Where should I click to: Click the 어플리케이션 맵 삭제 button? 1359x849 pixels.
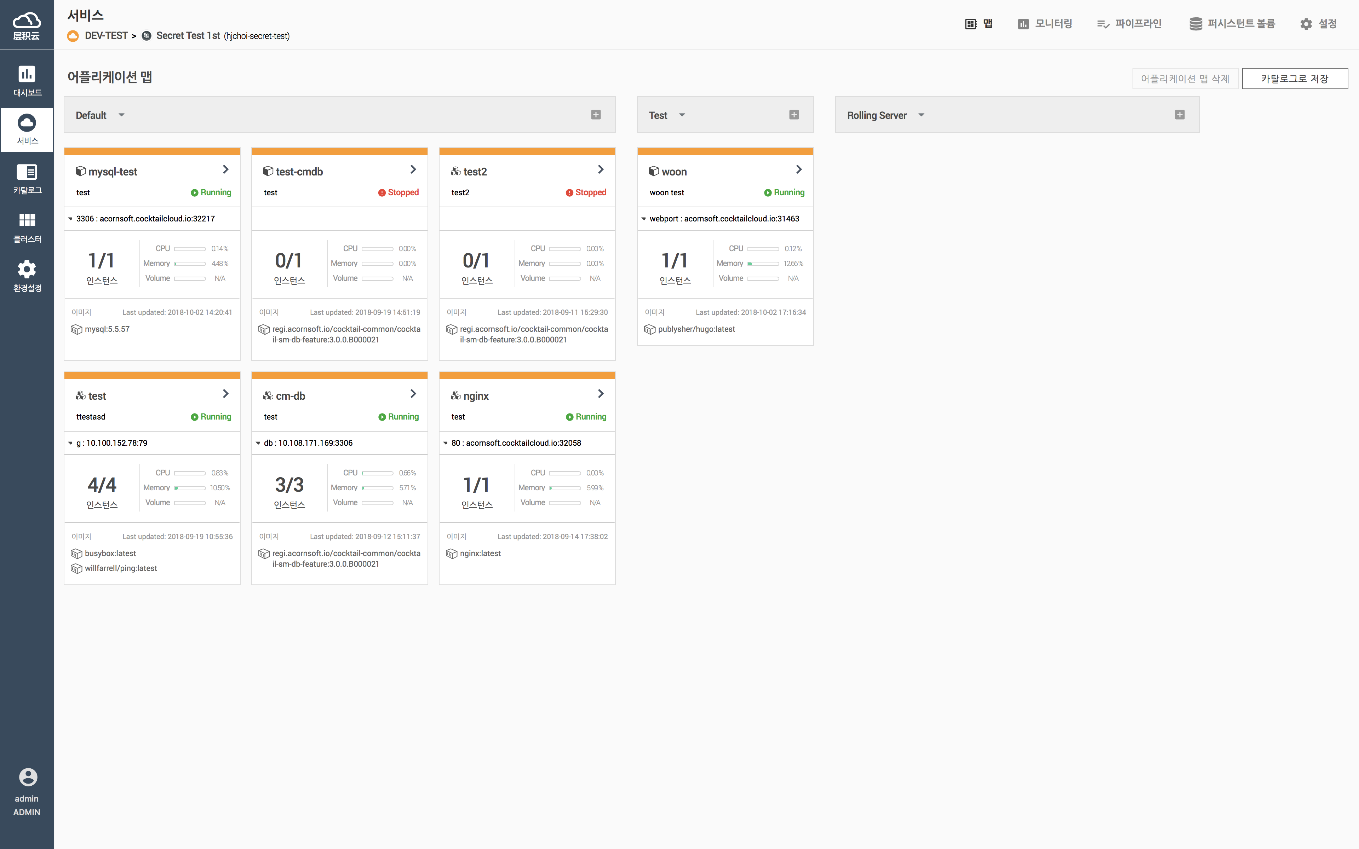pos(1185,79)
